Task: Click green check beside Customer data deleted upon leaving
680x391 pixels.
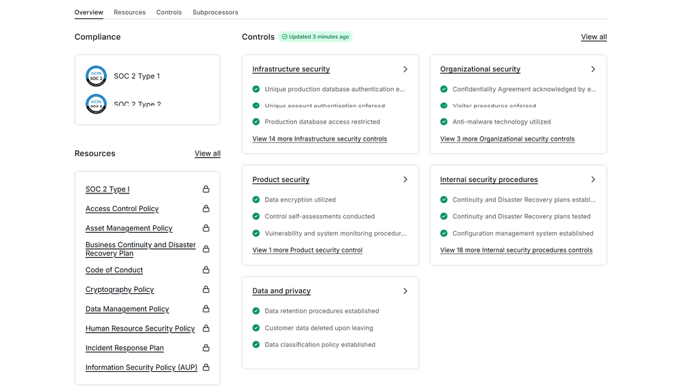Action: [256, 328]
